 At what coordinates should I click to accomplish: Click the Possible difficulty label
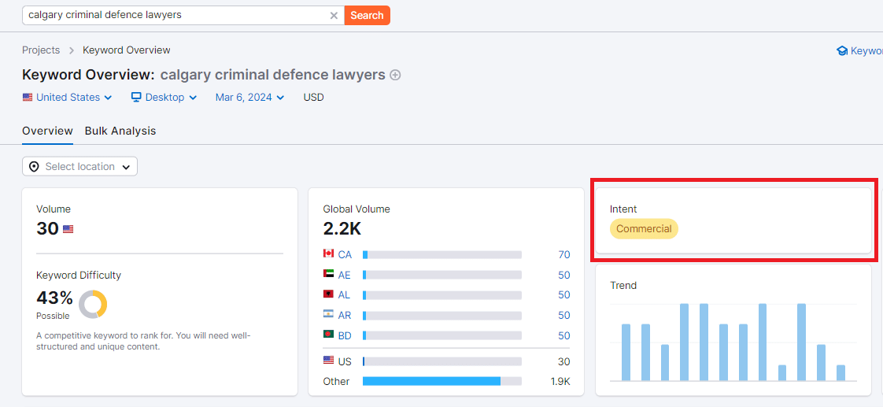(x=53, y=316)
